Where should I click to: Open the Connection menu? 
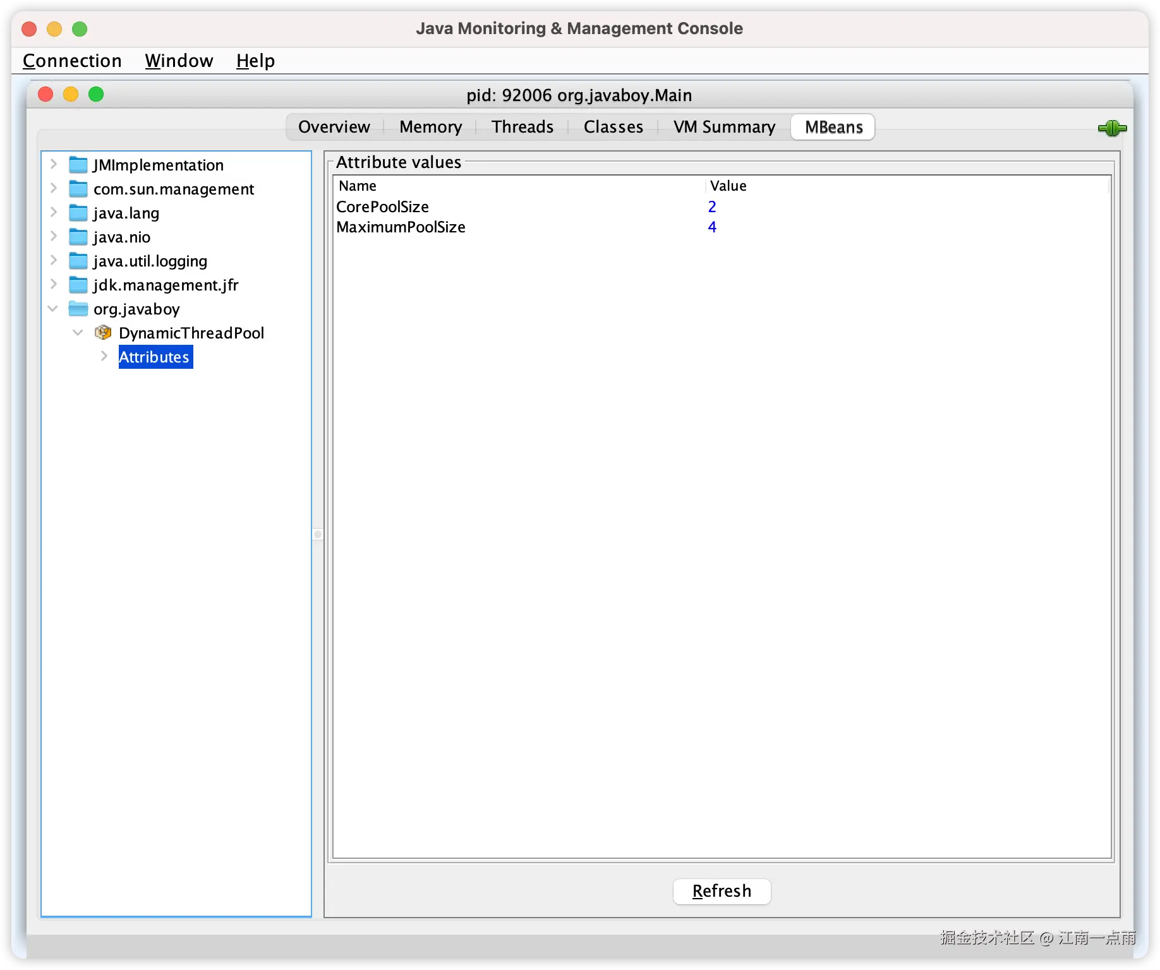coord(72,61)
